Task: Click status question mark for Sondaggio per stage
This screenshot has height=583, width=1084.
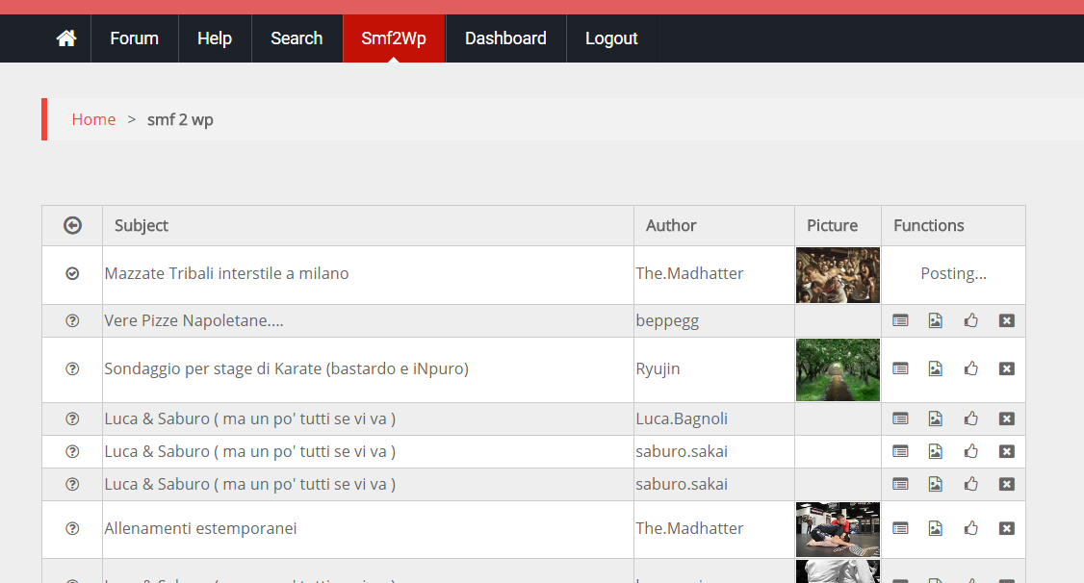Action: 72,368
